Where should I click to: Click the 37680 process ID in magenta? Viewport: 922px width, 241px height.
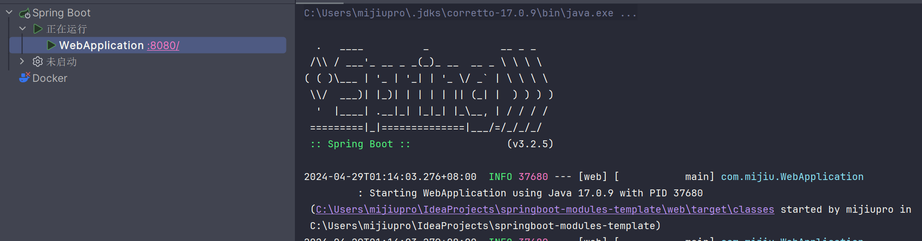click(x=533, y=177)
